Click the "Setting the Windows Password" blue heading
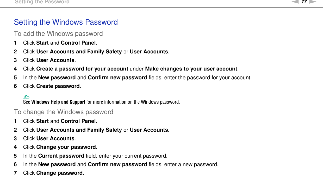The height and width of the screenshot is (176, 323). point(66,22)
